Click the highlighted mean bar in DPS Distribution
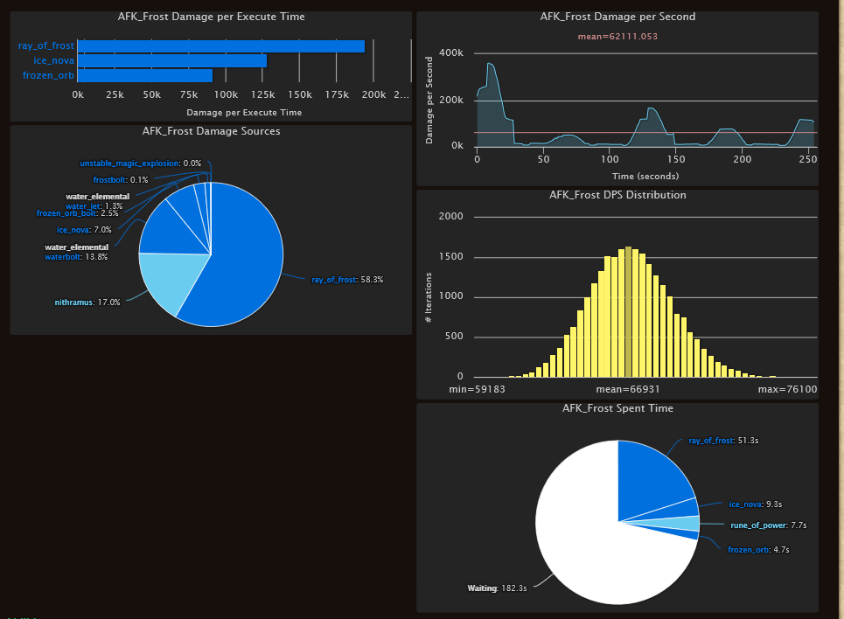 click(x=628, y=311)
